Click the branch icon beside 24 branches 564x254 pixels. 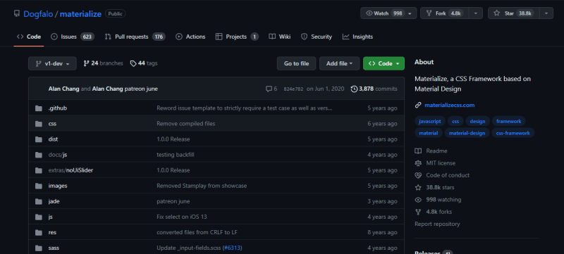[x=86, y=63]
